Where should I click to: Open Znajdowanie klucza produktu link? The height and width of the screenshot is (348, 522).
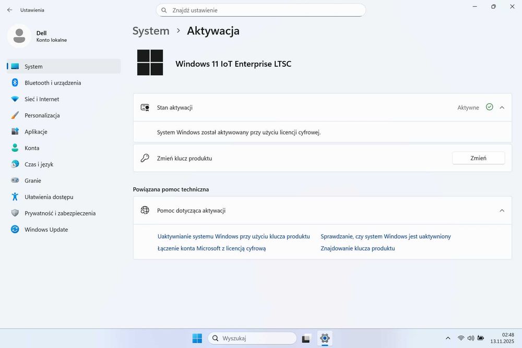tap(358, 248)
